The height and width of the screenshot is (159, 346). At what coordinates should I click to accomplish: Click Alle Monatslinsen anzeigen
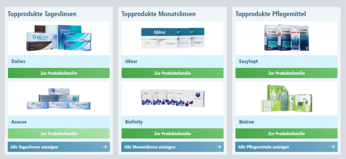150,147
